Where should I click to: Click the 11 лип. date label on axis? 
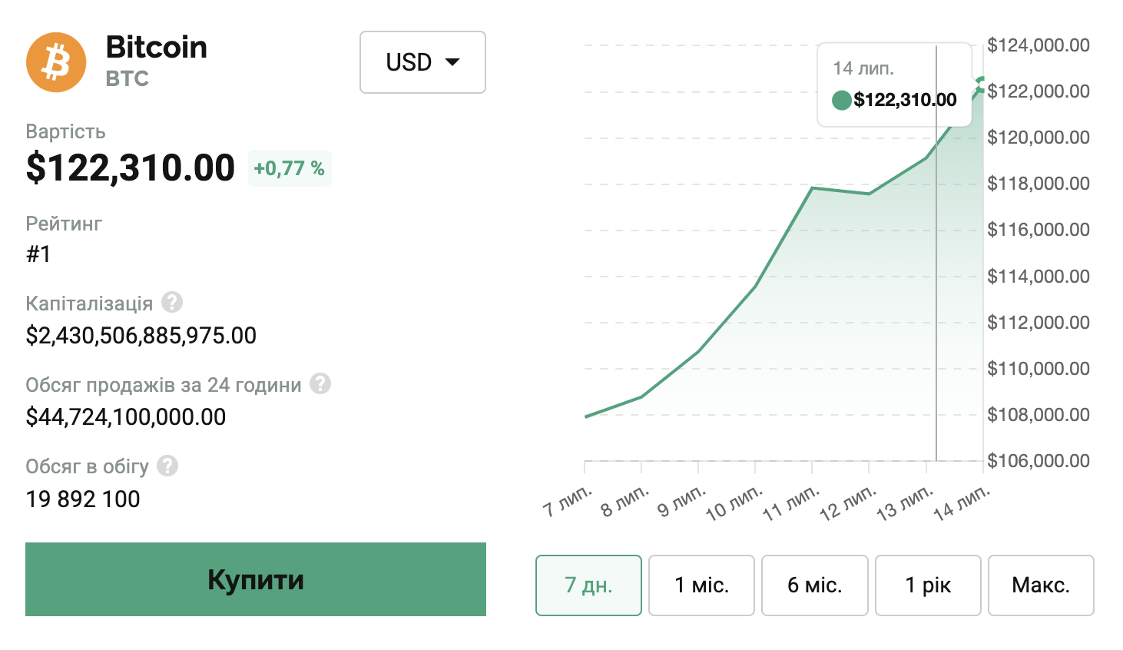tap(791, 504)
